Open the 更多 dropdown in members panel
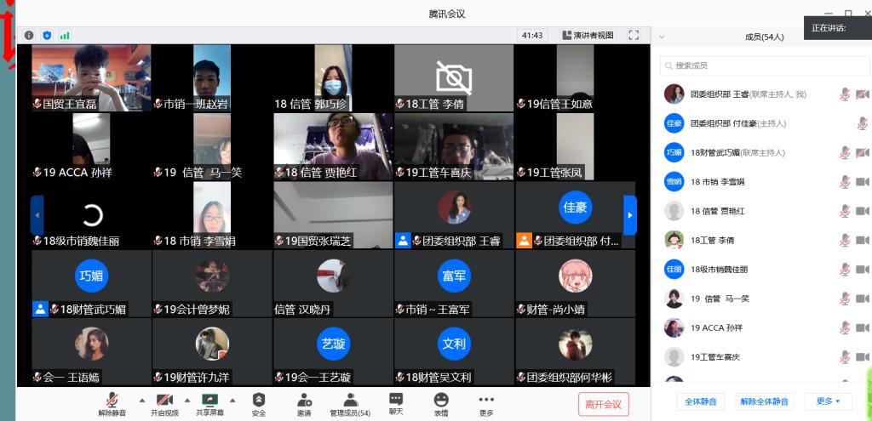The image size is (872, 421). coord(828,401)
